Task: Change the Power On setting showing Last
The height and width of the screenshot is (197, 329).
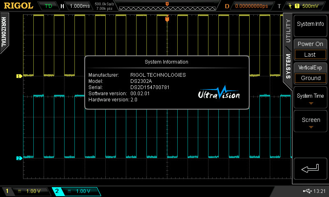Action: [310, 55]
